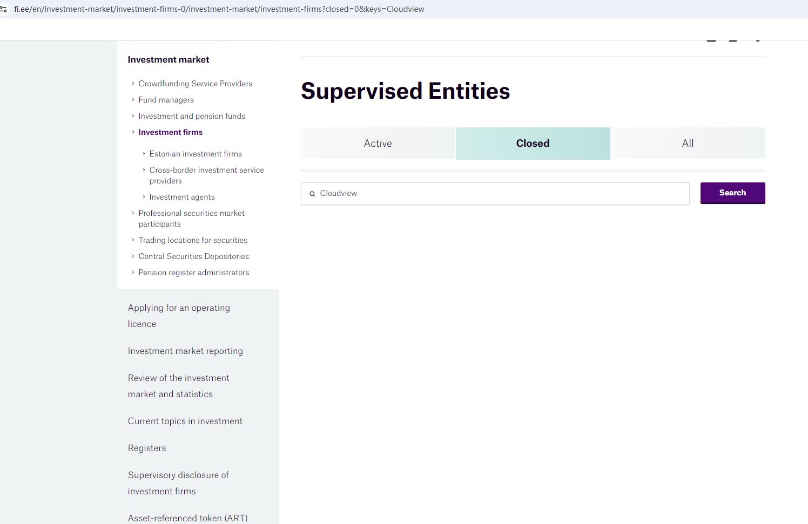This screenshot has height=524, width=808.
Task: Click the site information icon in address bar
Action: 4,9
